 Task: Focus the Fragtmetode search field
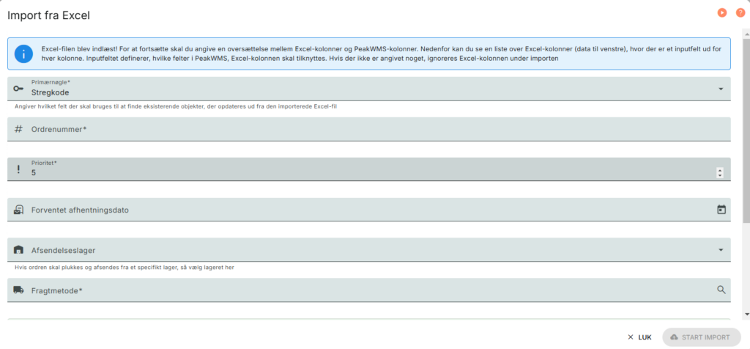(x=369, y=290)
